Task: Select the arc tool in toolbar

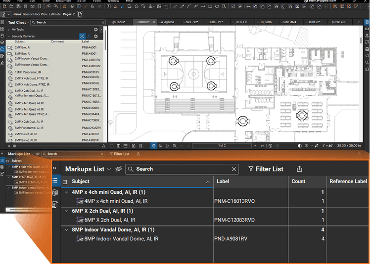Action: tap(189, 6)
